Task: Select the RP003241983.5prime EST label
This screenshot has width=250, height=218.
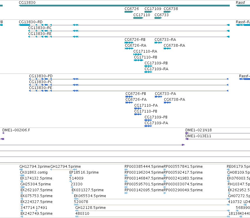Action: [x=183, y=178]
